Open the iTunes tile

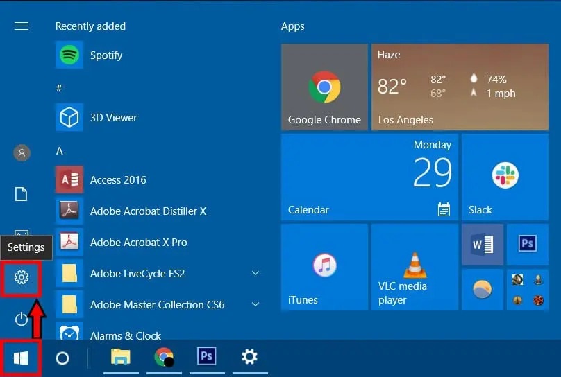pyautogui.click(x=324, y=267)
